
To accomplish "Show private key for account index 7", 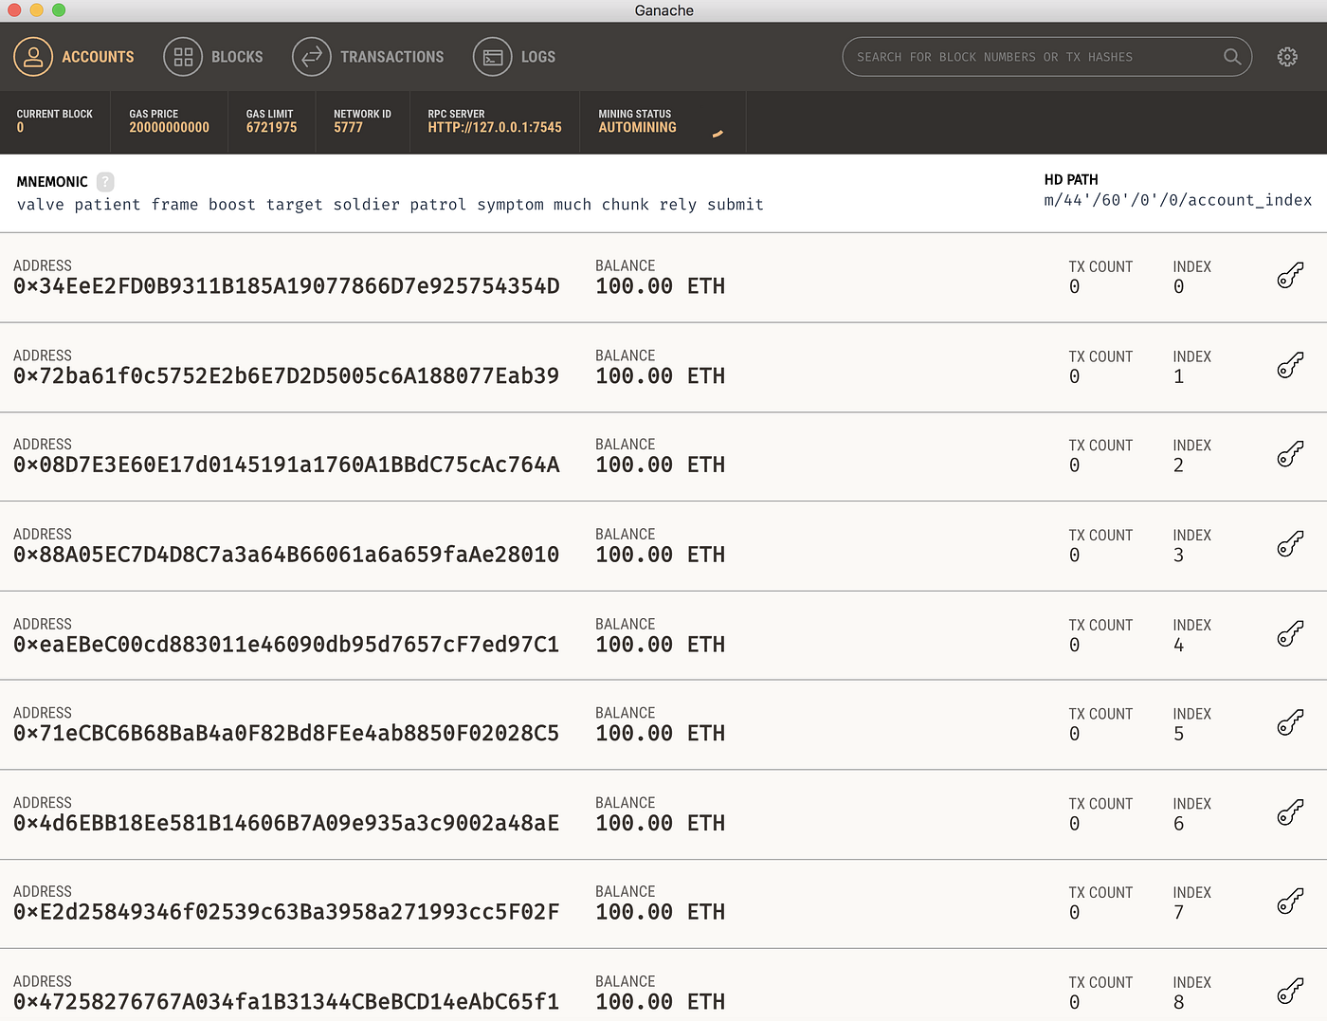I will click(x=1290, y=902).
